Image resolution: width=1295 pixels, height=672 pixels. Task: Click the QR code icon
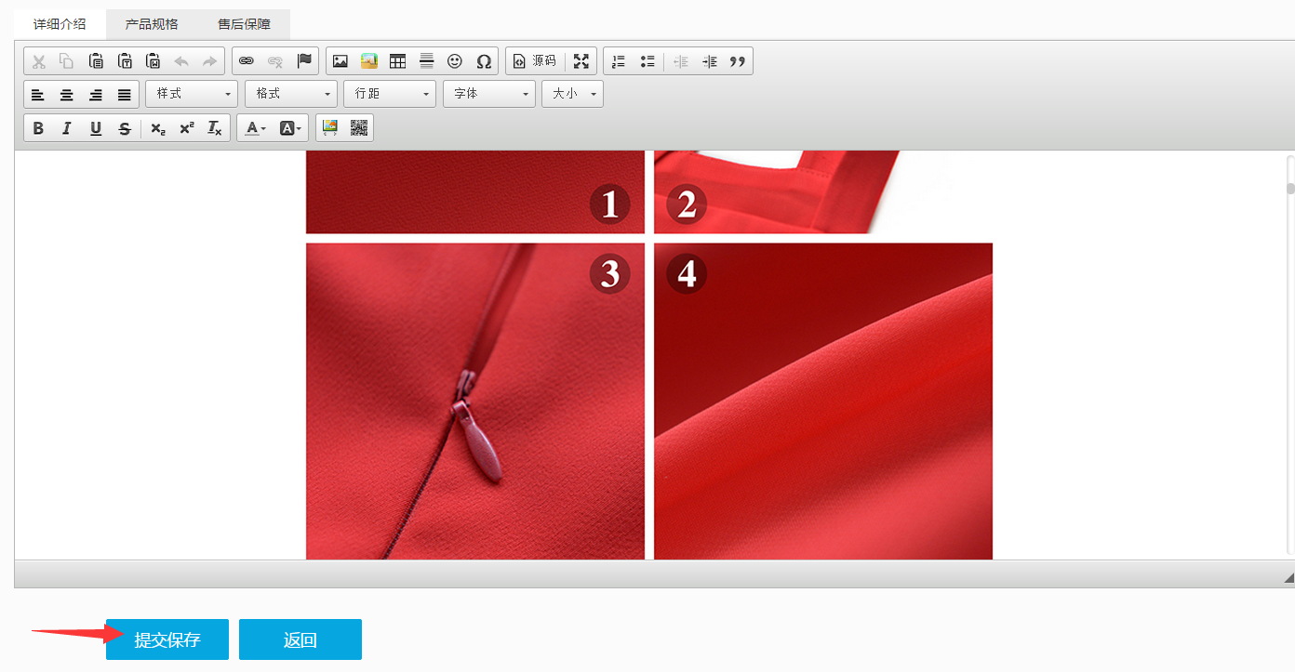click(x=359, y=128)
